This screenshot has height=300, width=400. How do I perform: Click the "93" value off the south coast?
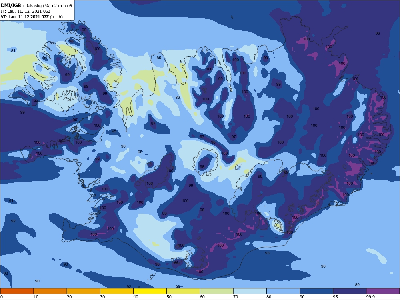coord(267,253)
